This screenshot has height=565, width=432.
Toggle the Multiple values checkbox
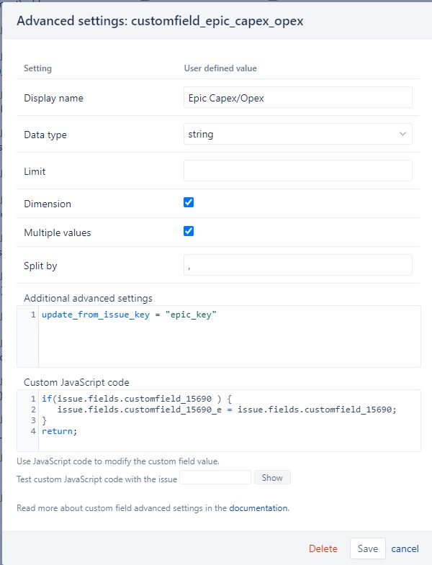[189, 231]
